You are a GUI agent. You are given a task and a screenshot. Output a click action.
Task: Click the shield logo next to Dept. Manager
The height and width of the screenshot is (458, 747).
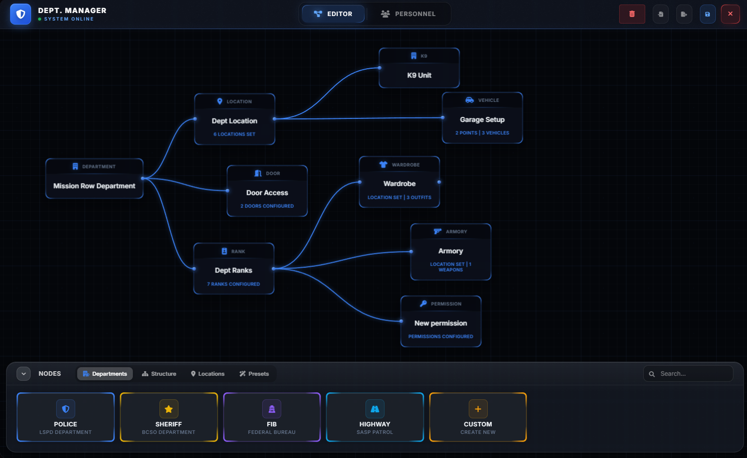21,14
